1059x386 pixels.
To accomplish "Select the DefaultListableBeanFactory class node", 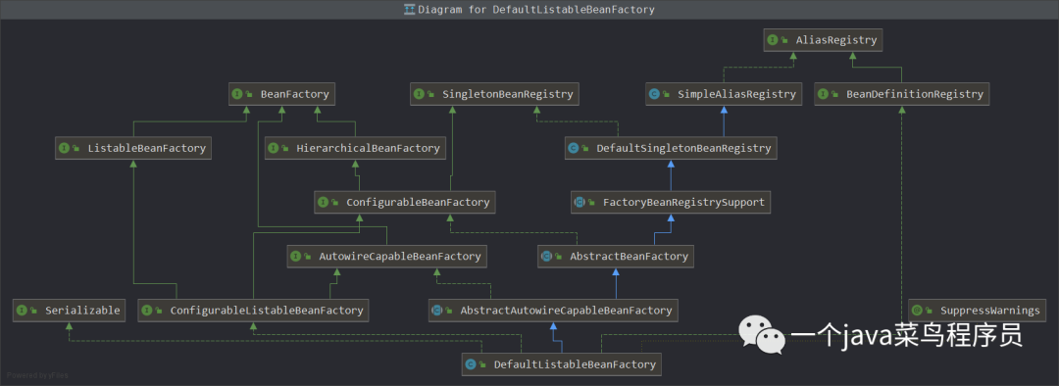I will (x=561, y=364).
